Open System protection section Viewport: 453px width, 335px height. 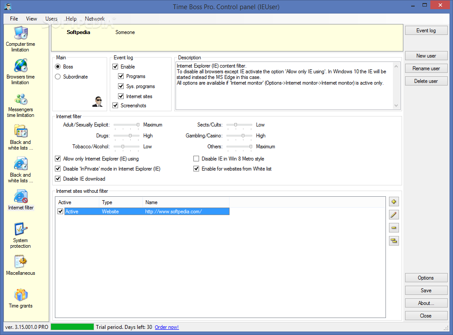click(x=20, y=236)
